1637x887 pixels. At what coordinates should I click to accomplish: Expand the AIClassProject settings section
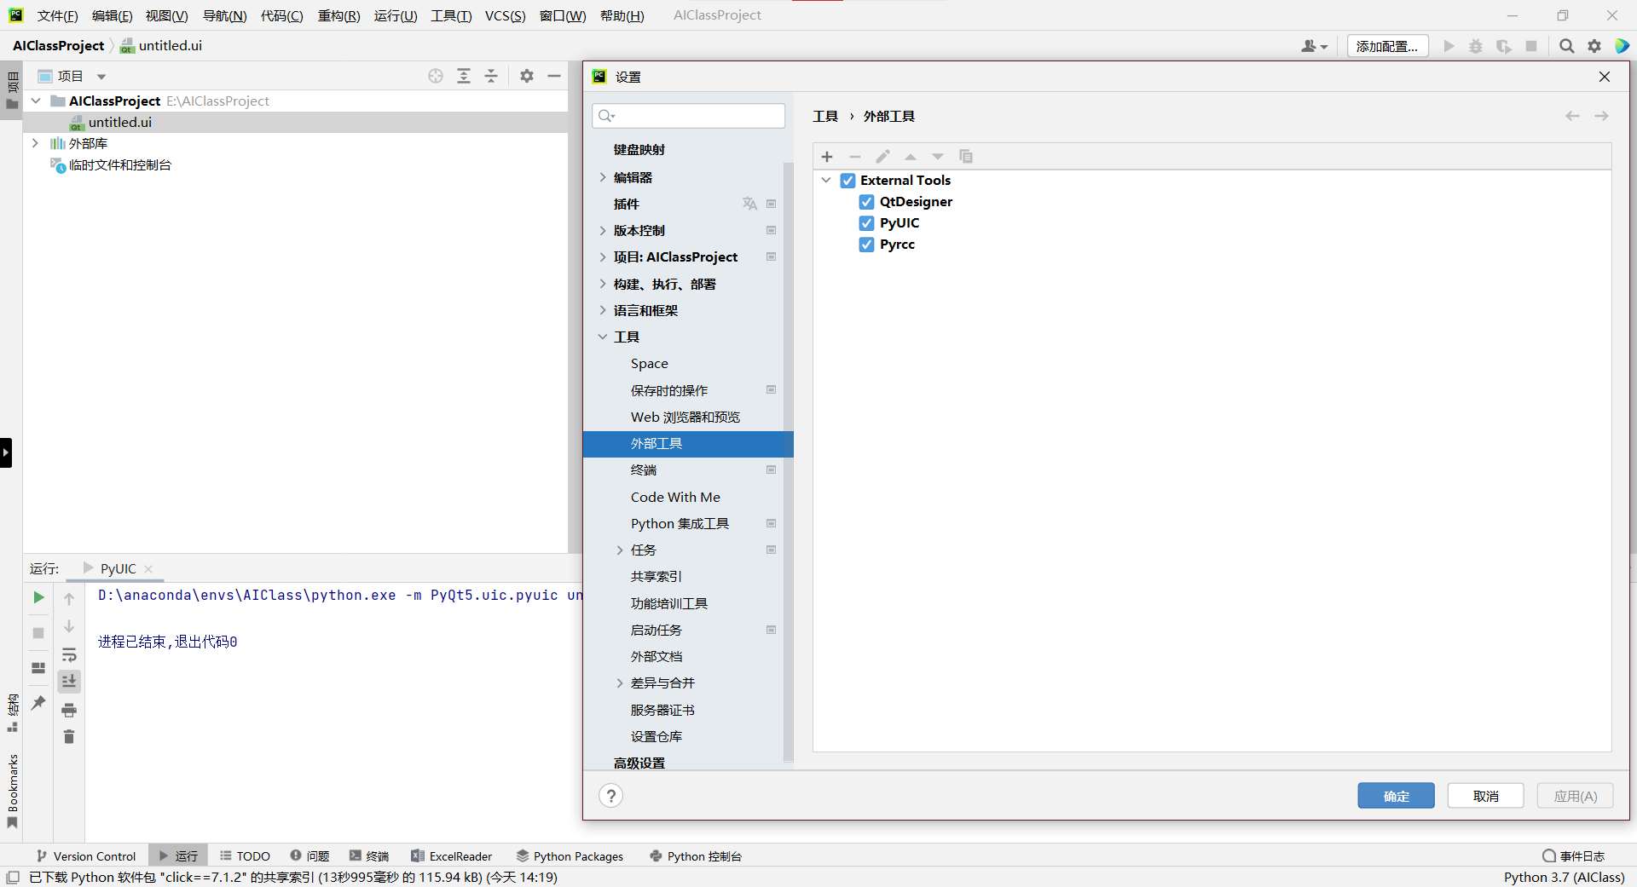[x=603, y=256]
